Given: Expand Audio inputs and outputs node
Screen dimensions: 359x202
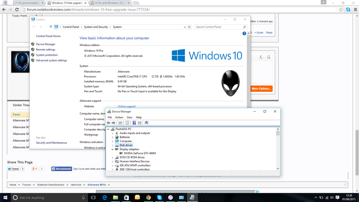Looking at the screenshot, I should point(113,133).
